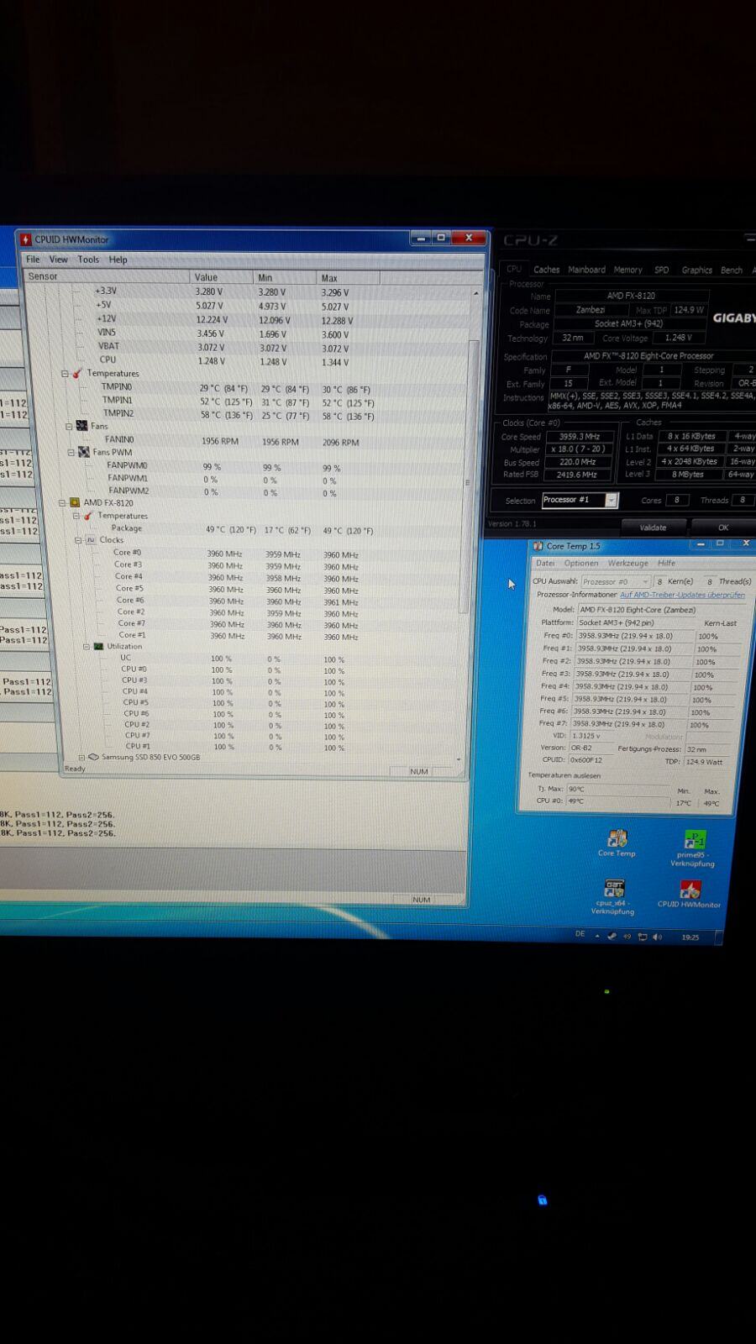The height and width of the screenshot is (1344, 756).
Task: Click the Sensor column header in HWMonitor
Action: pyautogui.click(x=107, y=276)
